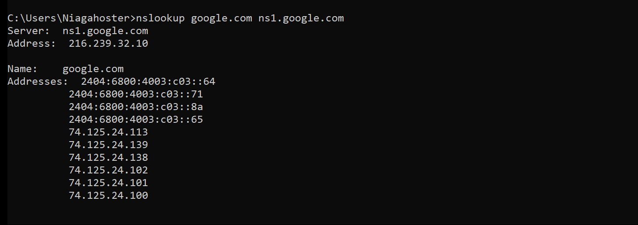Click IPv6 address ending in ::65
This screenshot has width=638, height=225.
136,120
